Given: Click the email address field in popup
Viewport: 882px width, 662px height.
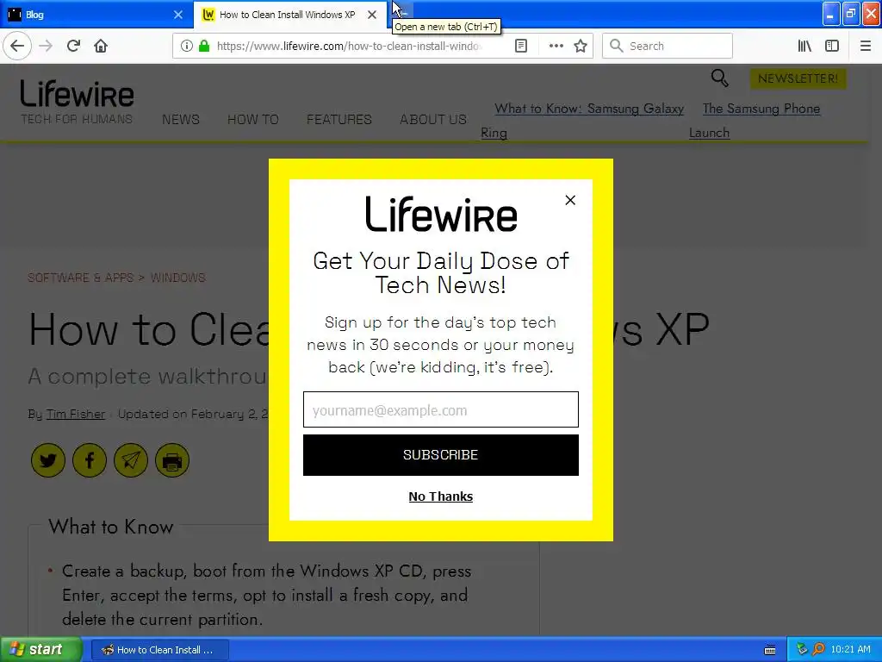Looking at the screenshot, I should 440,409.
